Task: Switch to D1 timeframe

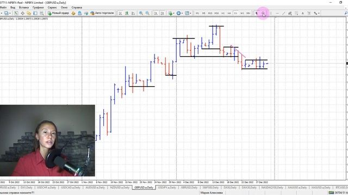Action: pyautogui.click(x=235, y=13)
